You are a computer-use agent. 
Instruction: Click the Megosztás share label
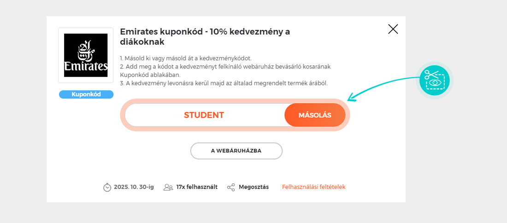click(x=253, y=187)
